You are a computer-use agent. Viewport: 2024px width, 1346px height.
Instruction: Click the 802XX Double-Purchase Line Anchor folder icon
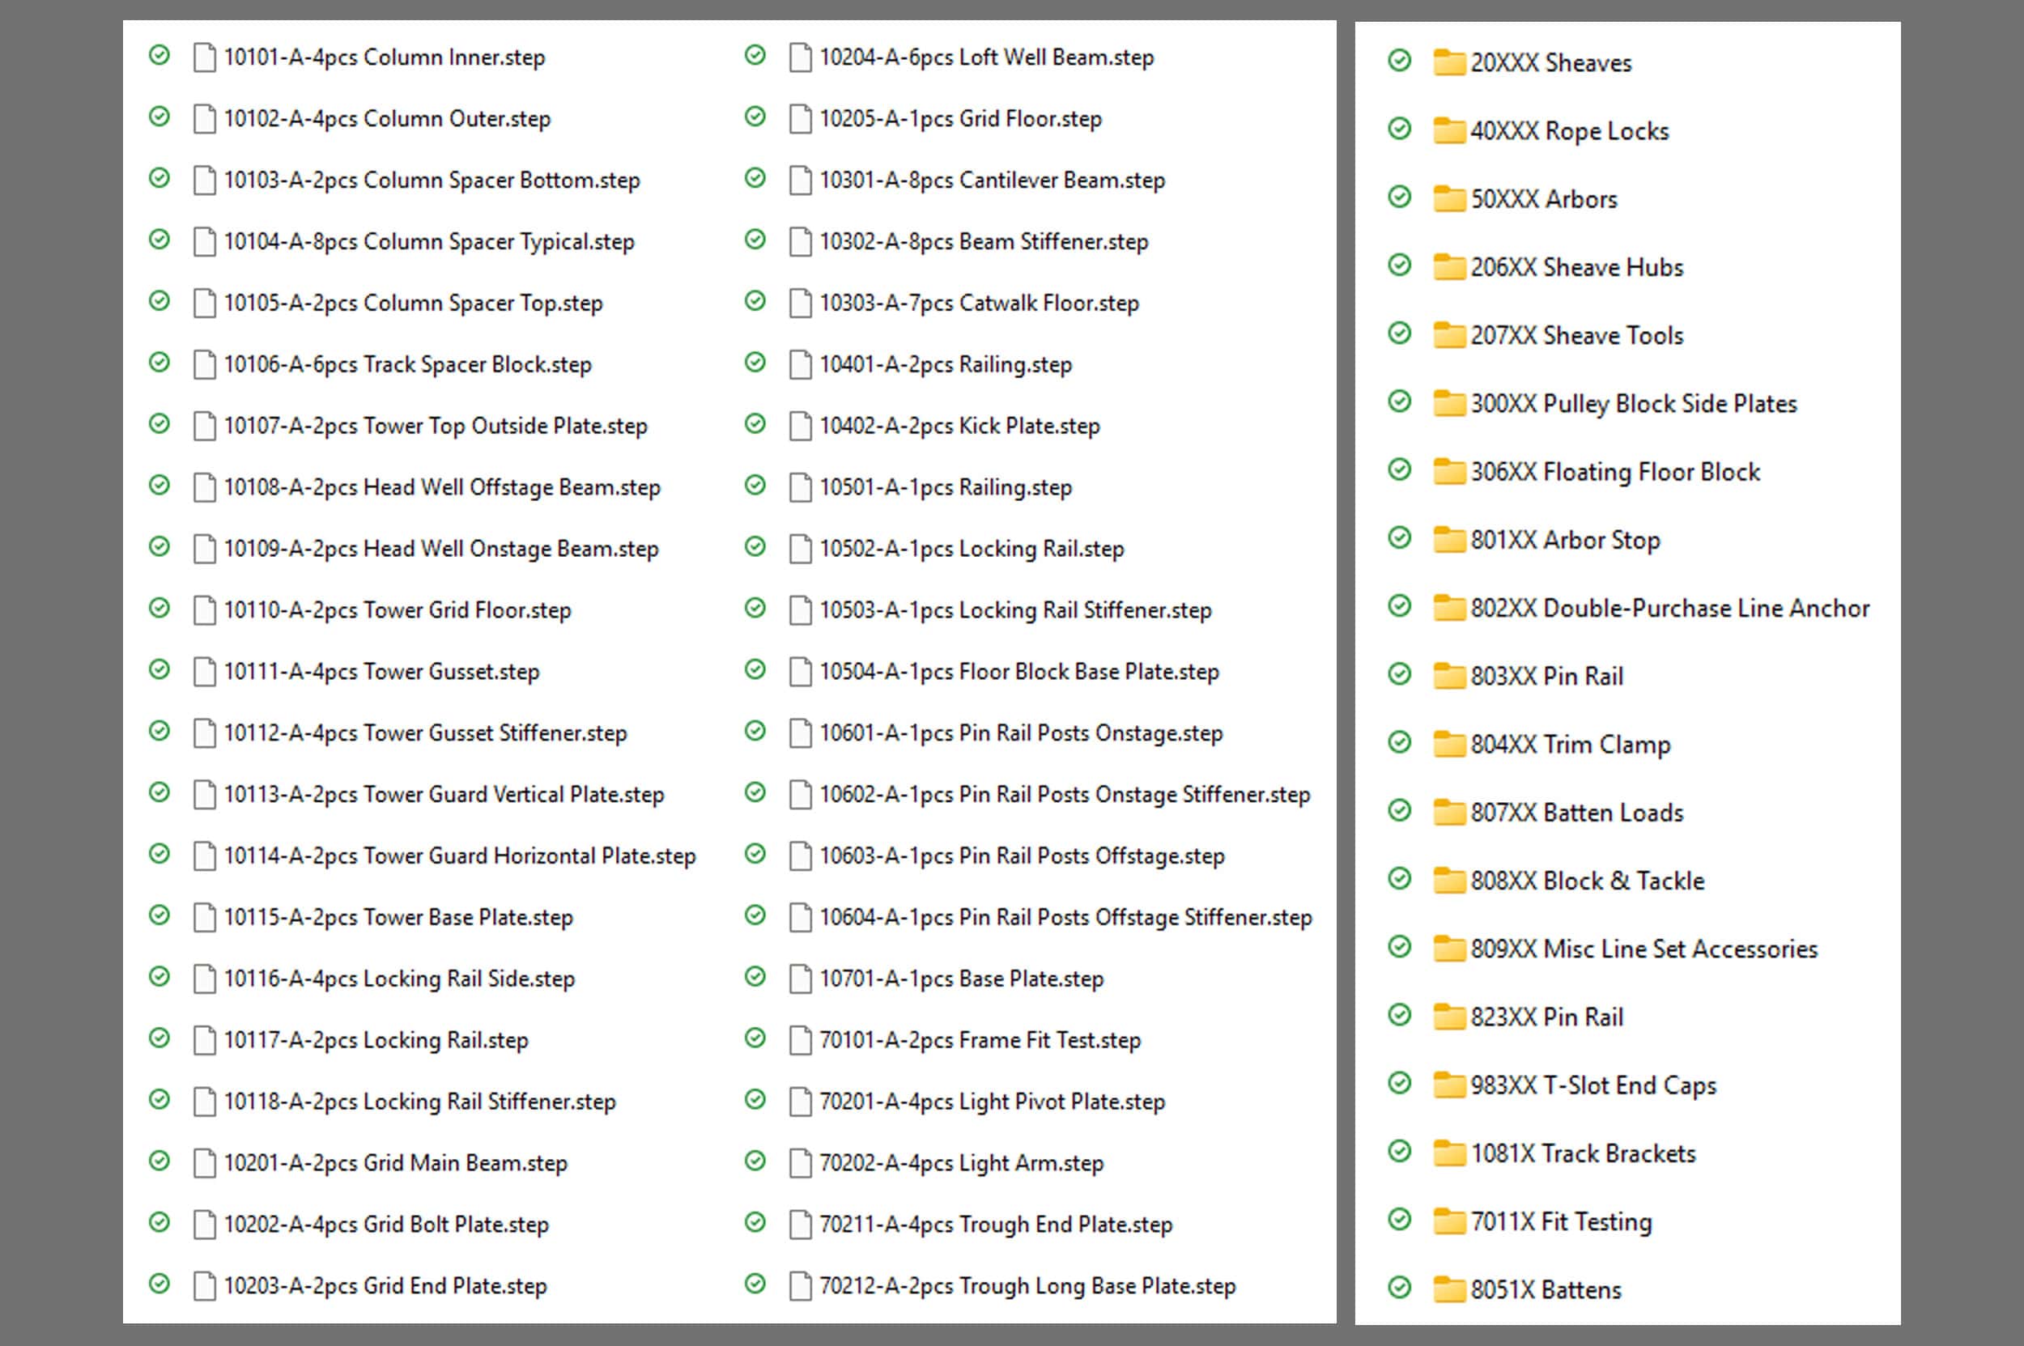[1448, 608]
